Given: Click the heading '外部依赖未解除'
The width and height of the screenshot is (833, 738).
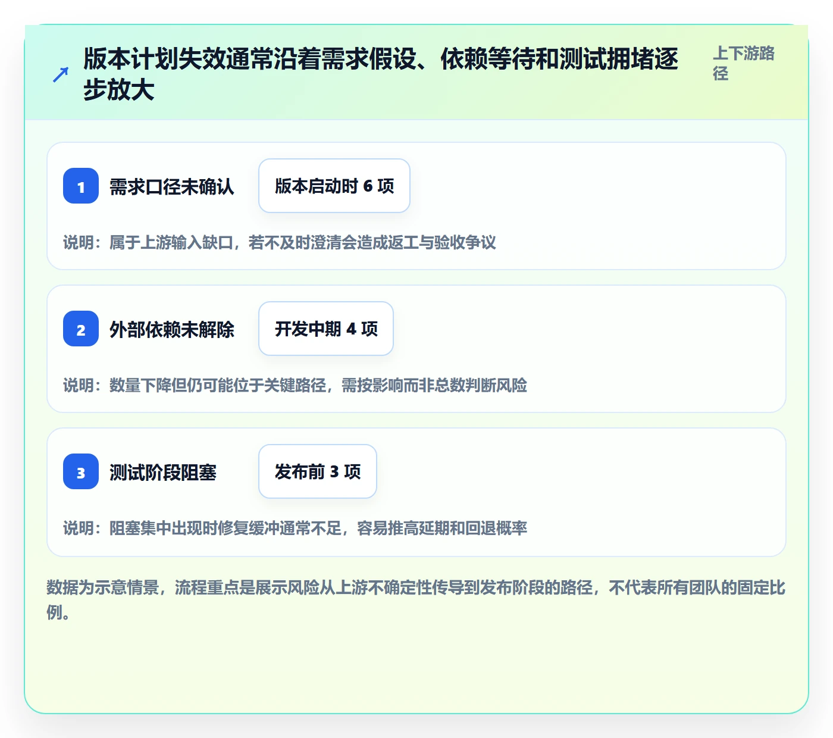Looking at the screenshot, I should (x=172, y=329).
